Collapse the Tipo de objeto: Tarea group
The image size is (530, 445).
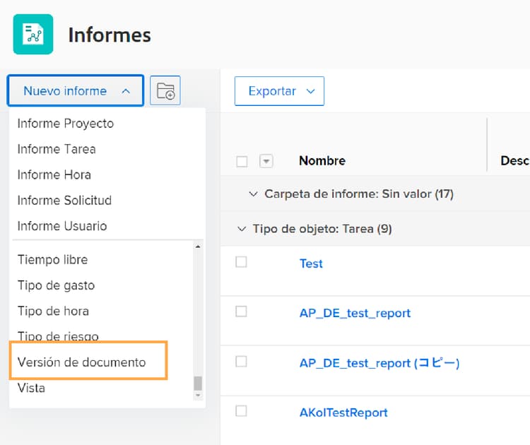[x=242, y=229]
